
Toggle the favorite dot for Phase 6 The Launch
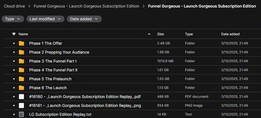[x=14, y=88]
